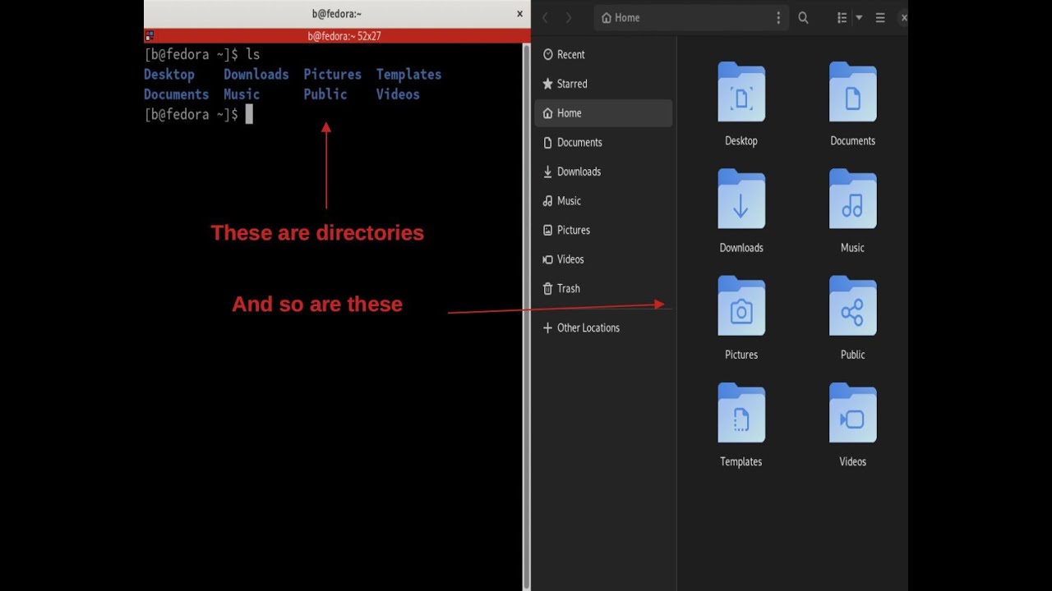Select Recent in the sidebar
1052x591 pixels.
[x=603, y=54]
